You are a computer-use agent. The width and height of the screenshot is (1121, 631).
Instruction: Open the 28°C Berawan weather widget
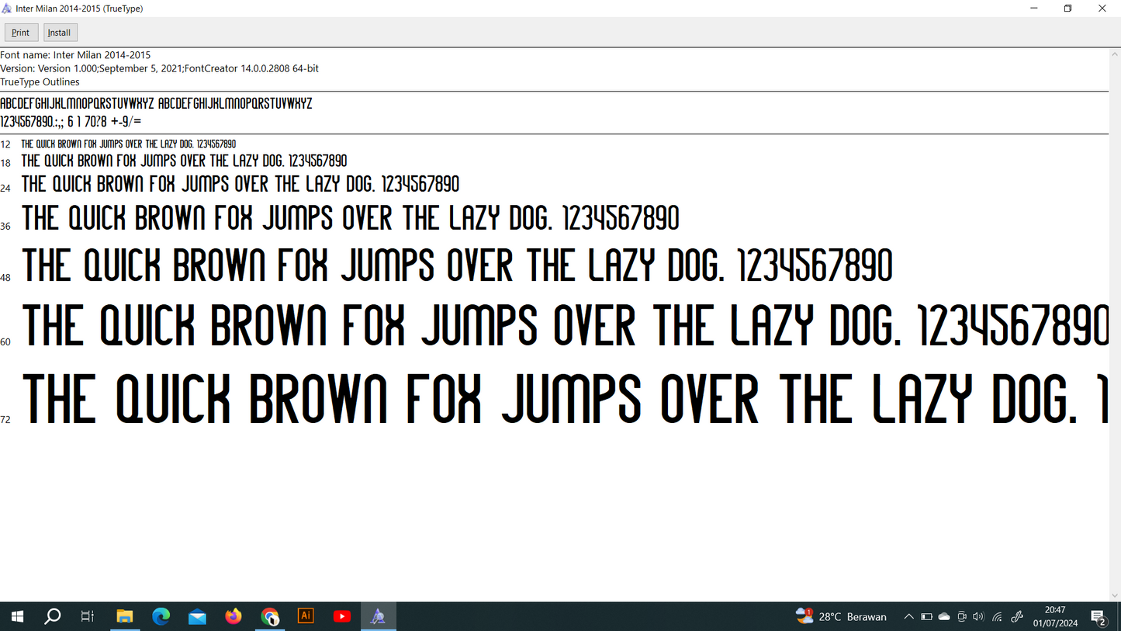[x=841, y=616]
